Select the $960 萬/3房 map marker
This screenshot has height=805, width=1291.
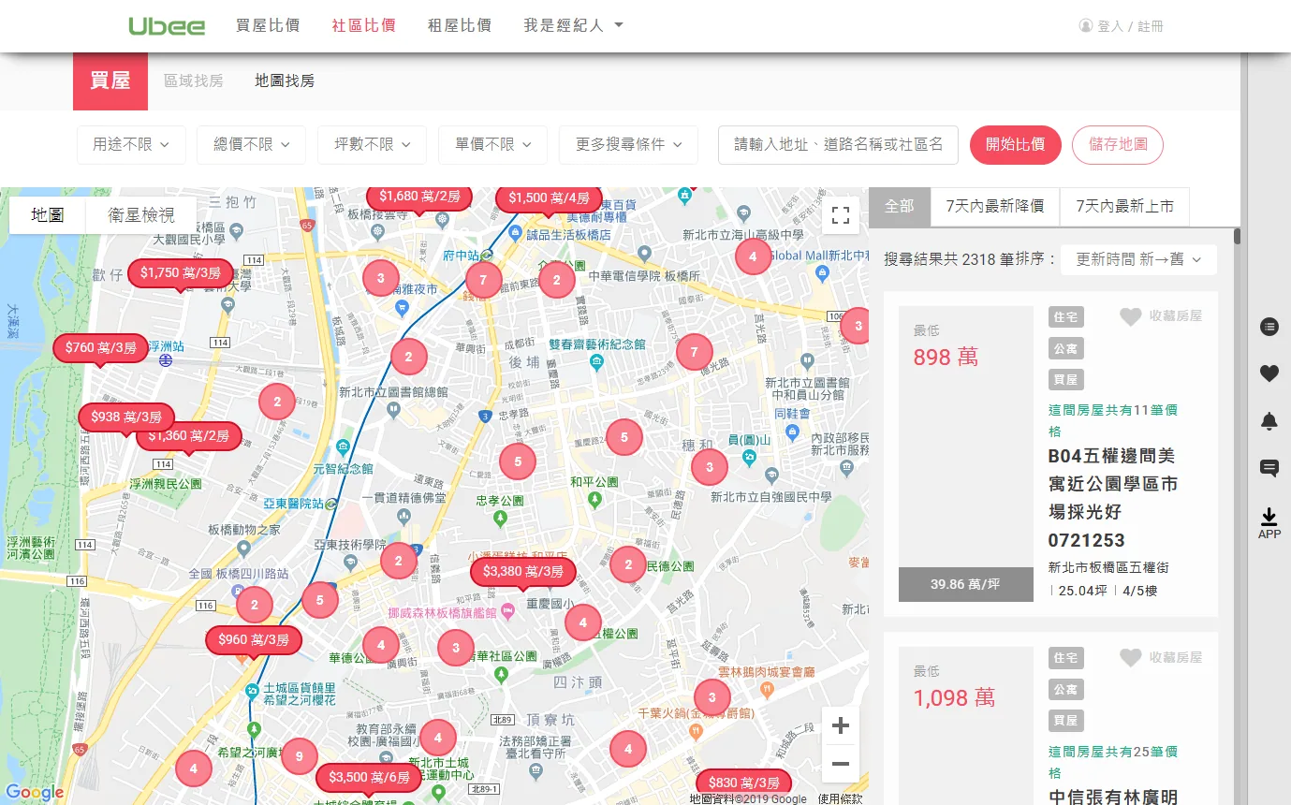click(254, 640)
